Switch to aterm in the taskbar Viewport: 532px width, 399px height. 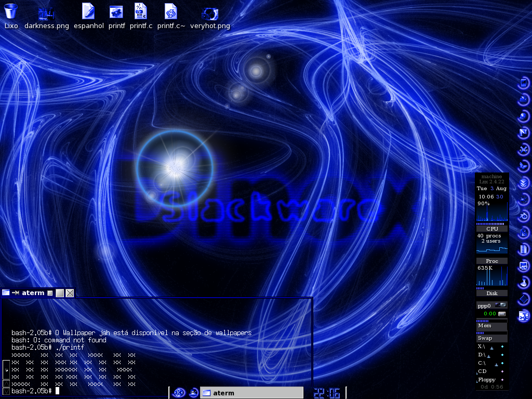pyautogui.click(x=251, y=393)
